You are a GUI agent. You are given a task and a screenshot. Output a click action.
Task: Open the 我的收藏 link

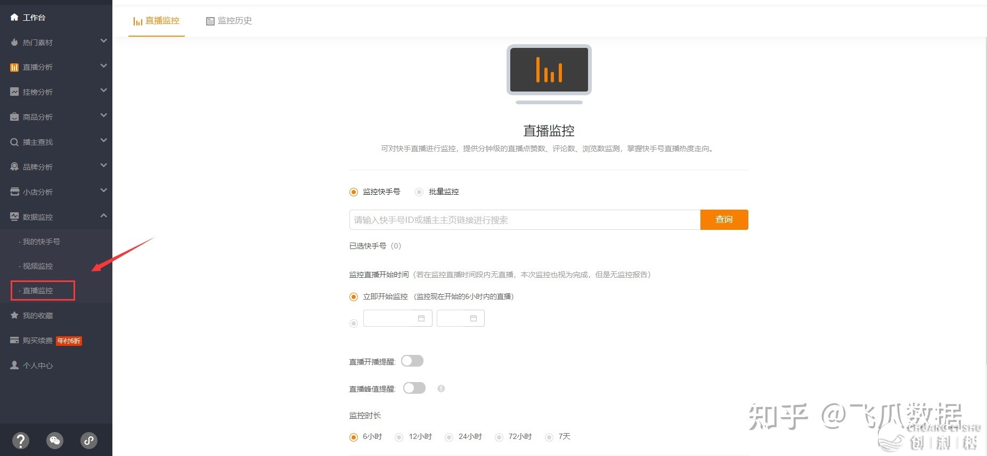[38, 316]
